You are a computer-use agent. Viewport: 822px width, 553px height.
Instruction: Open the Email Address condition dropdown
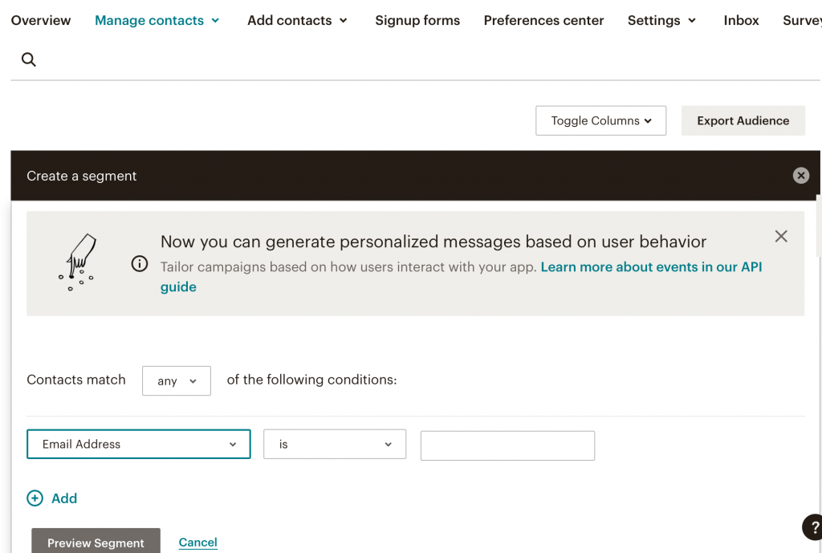pos(138,444)
